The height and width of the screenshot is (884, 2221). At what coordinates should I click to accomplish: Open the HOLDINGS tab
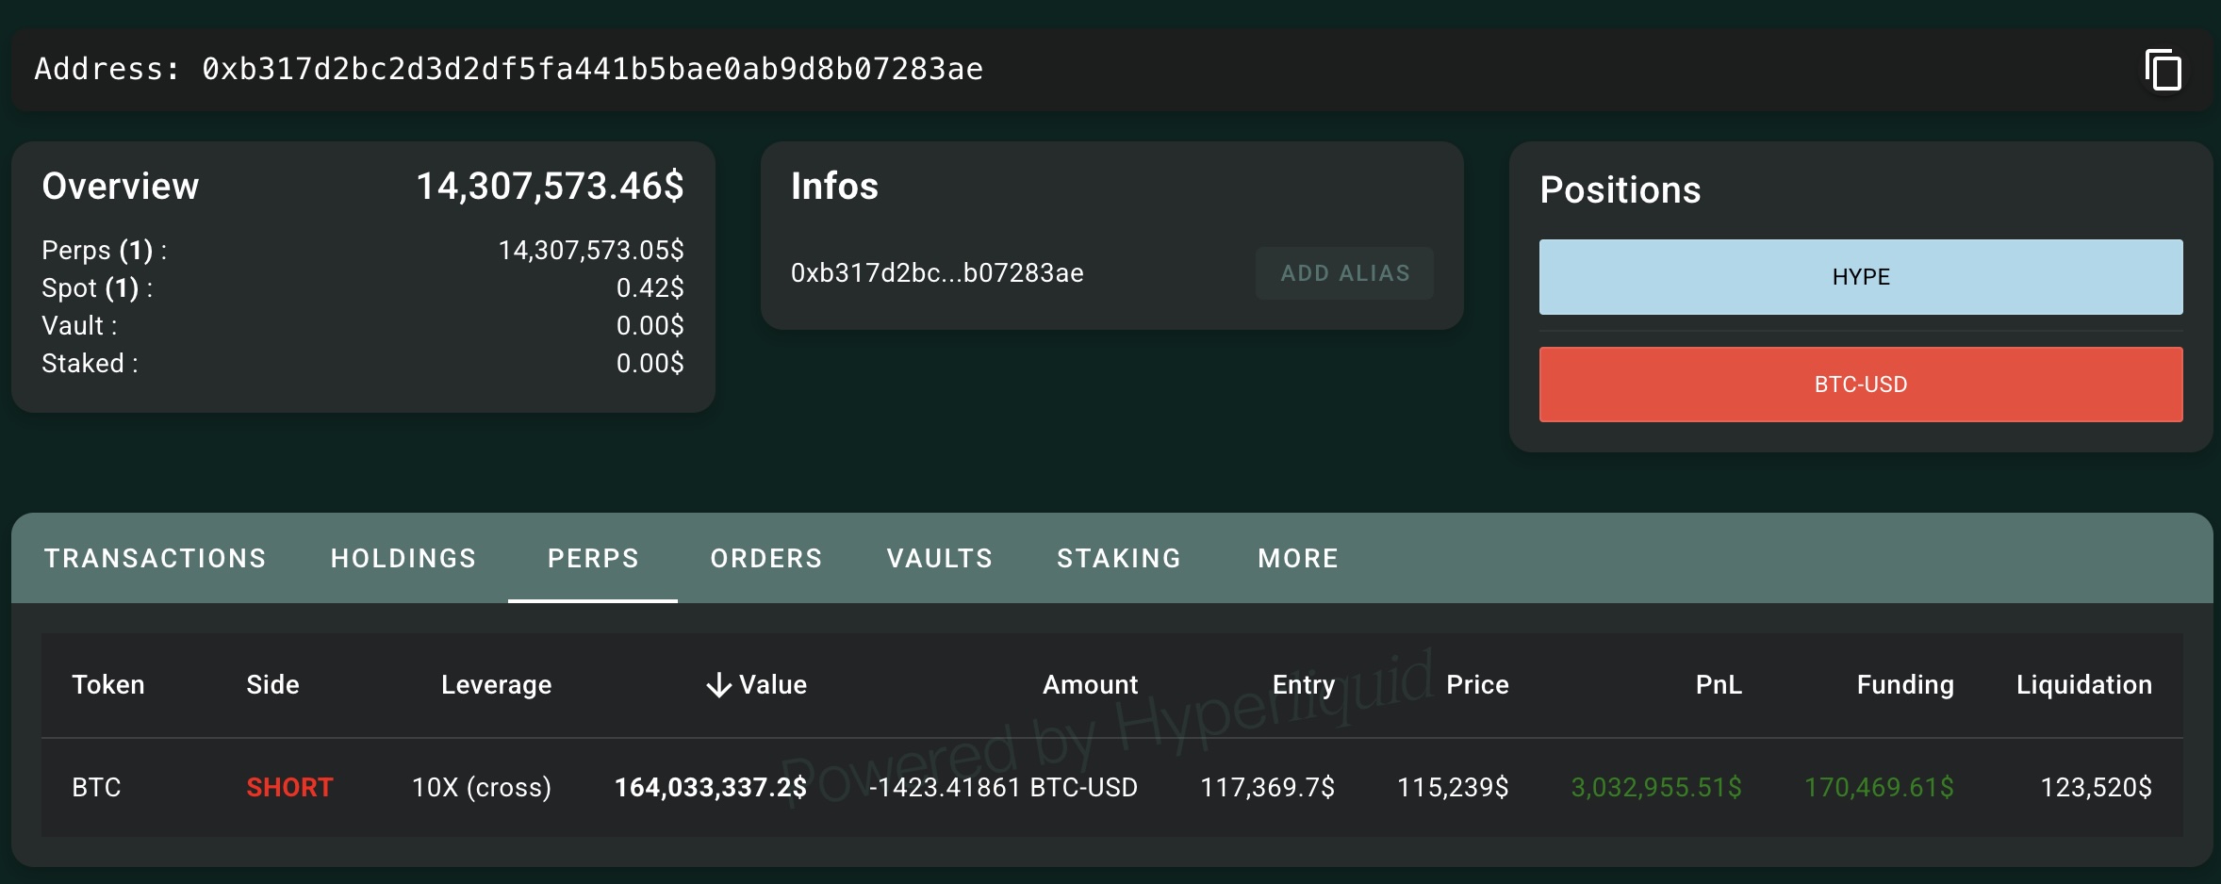(403, 558)
